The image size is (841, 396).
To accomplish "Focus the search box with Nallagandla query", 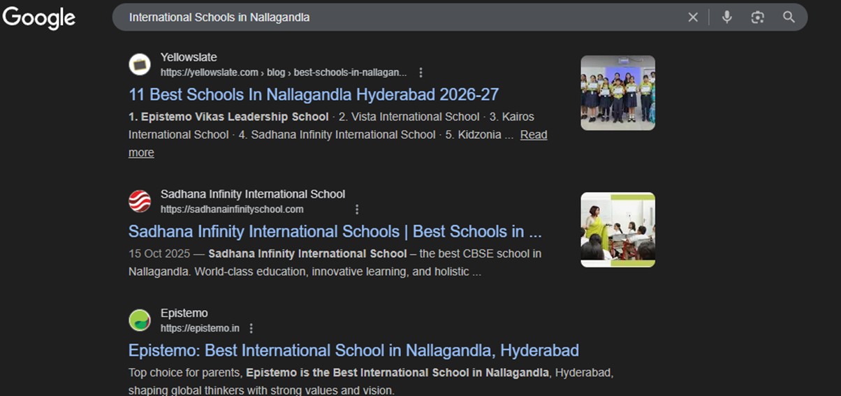I will coord(391,17).
